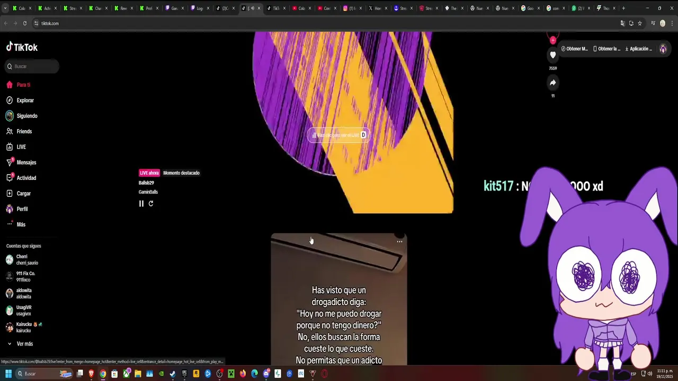
Task: Open a new browser tab
Action: pos(623,8)
